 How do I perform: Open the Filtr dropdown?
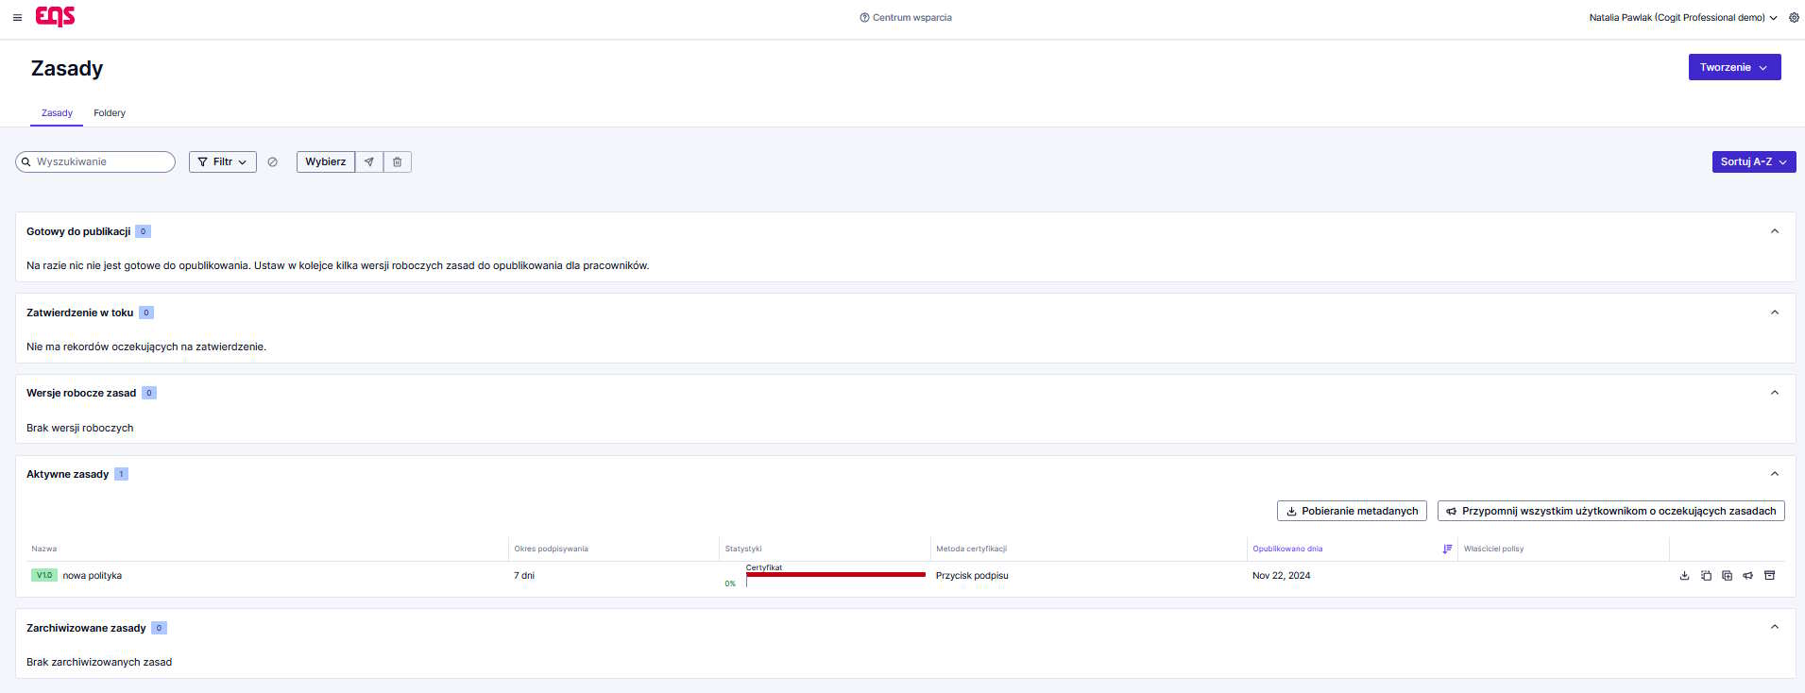[223, 162]
